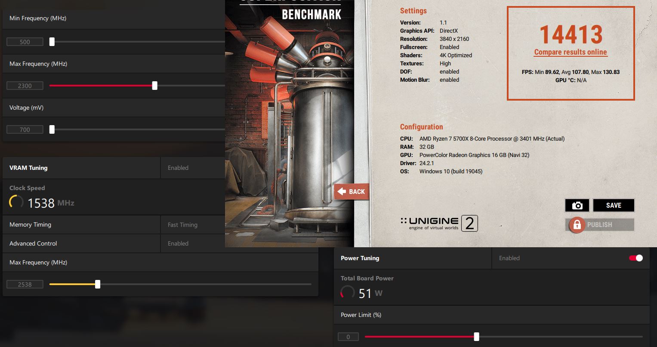This screenshot has height=347, width=657.
Task: Save the benchmark results
Action: [x=614, y=206]
